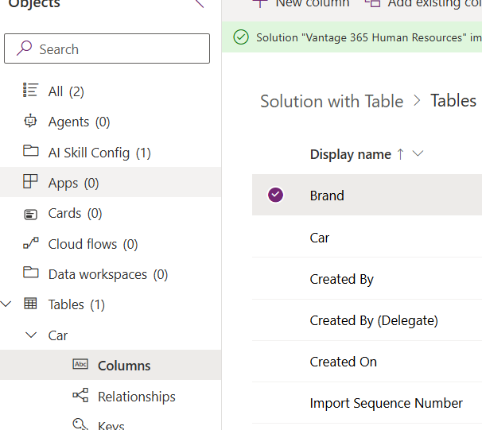This screenshot has width=482, height=430.
Task: Click the Add existing column icon
Action: pos(372,3)
